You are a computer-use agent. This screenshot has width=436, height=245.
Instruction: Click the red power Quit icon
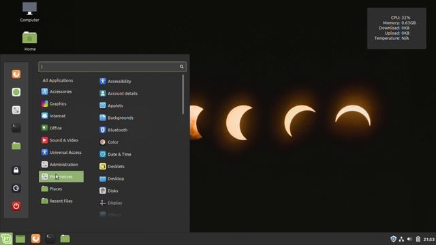pos(16,206)
